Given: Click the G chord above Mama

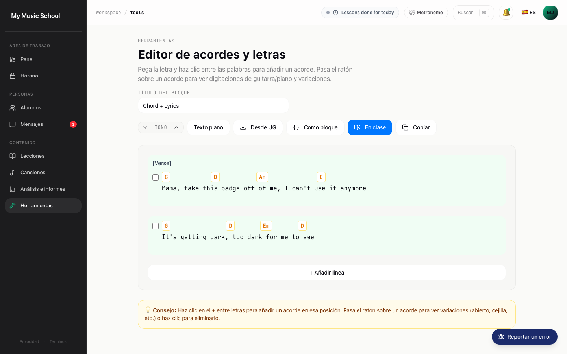Looking at the screenshot, I should pos(166,177).
